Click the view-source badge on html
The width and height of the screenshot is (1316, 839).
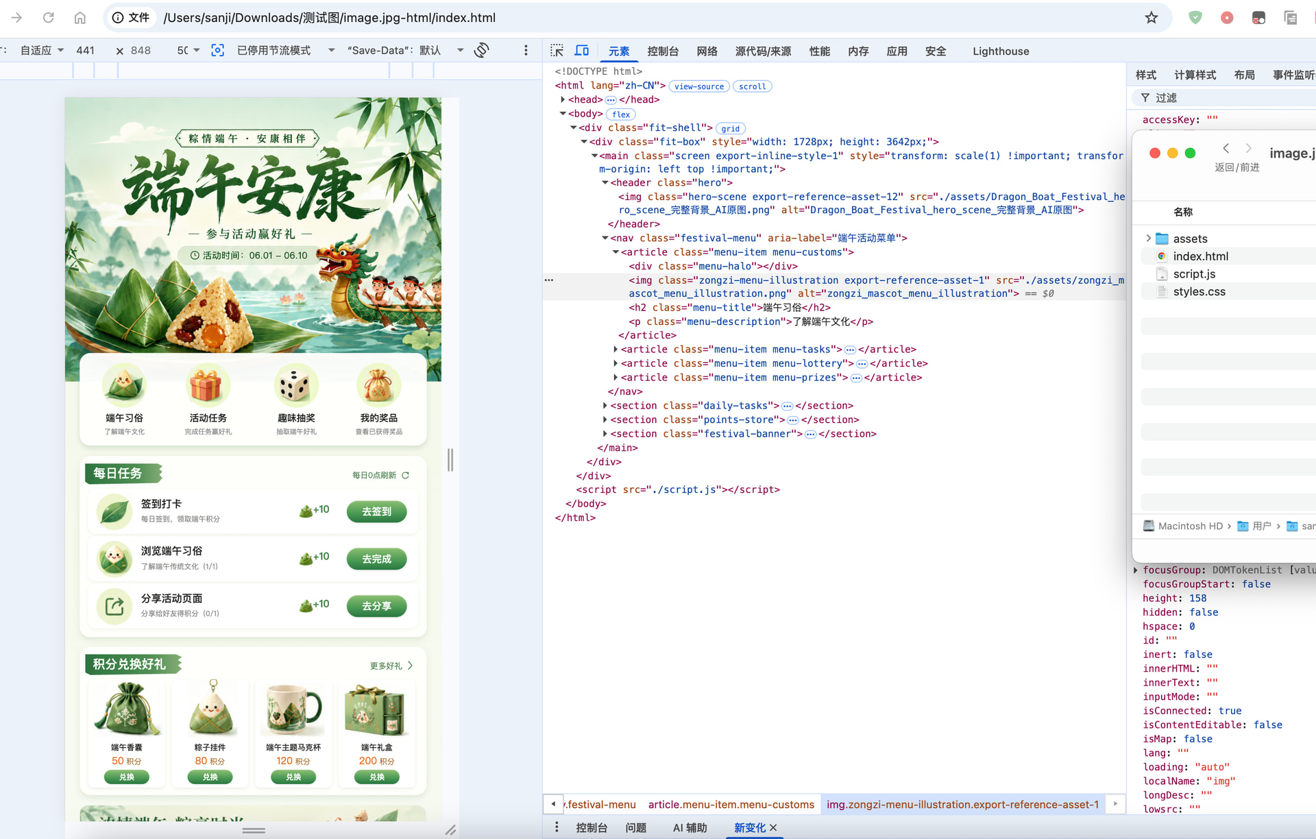[698, 86]
